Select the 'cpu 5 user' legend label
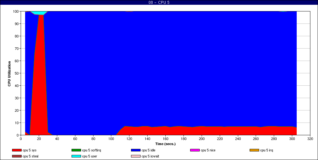318x160 pixels. click(x=90, y=157)
